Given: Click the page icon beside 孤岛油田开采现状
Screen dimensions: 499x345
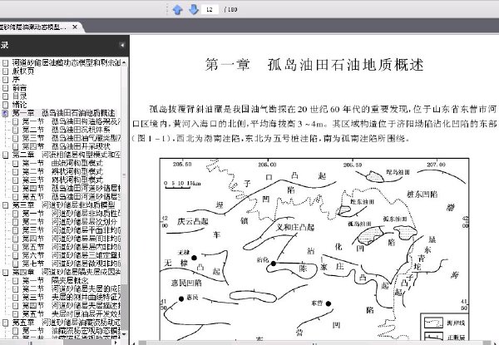Looking at the screenshot, I should click(x=15, y=146).
